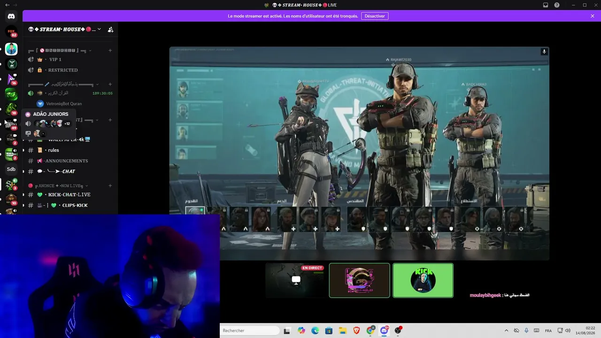Screen dimensions: 601x338
Task: Open Microsoft Edge from the taskbar
Action: (315, 330)
